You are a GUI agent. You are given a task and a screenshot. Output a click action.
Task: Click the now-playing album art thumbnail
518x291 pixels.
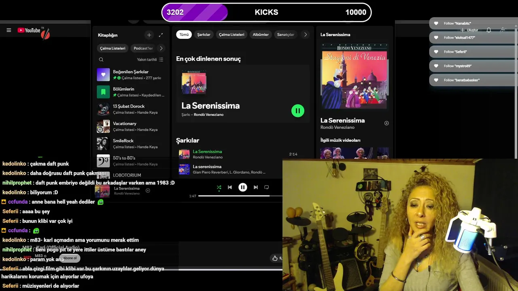pyautogui.click(x=102, y=191)
